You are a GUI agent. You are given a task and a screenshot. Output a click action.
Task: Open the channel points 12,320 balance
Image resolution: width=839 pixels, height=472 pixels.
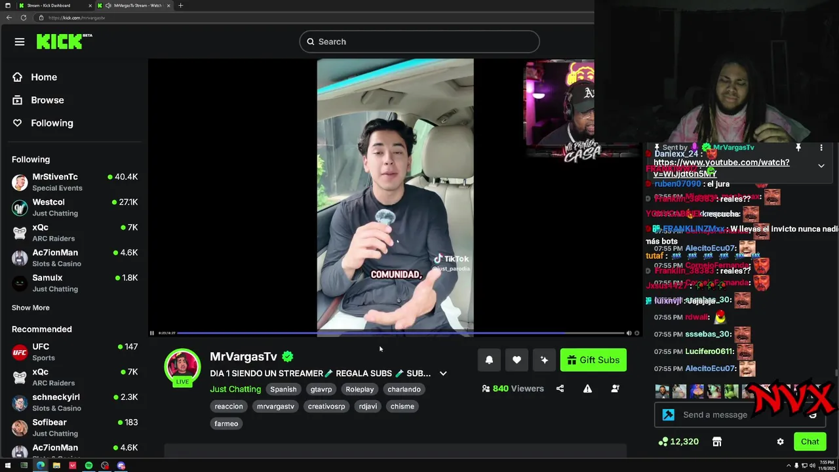[x=678, y=442]
